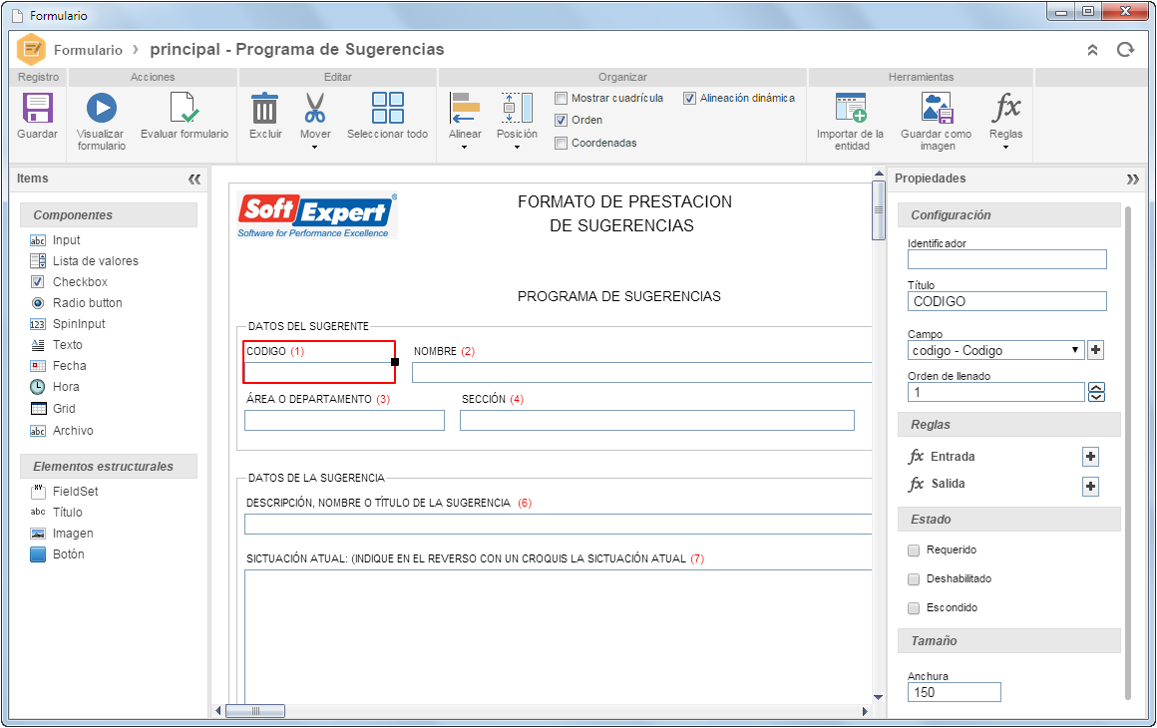Screen dimensions: 1157x728
Task: Add an Entrada rule with plus
Action: tap(1090, 457)
